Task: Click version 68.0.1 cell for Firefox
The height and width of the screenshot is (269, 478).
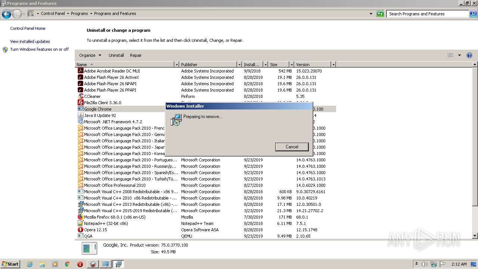Action: 302,217
